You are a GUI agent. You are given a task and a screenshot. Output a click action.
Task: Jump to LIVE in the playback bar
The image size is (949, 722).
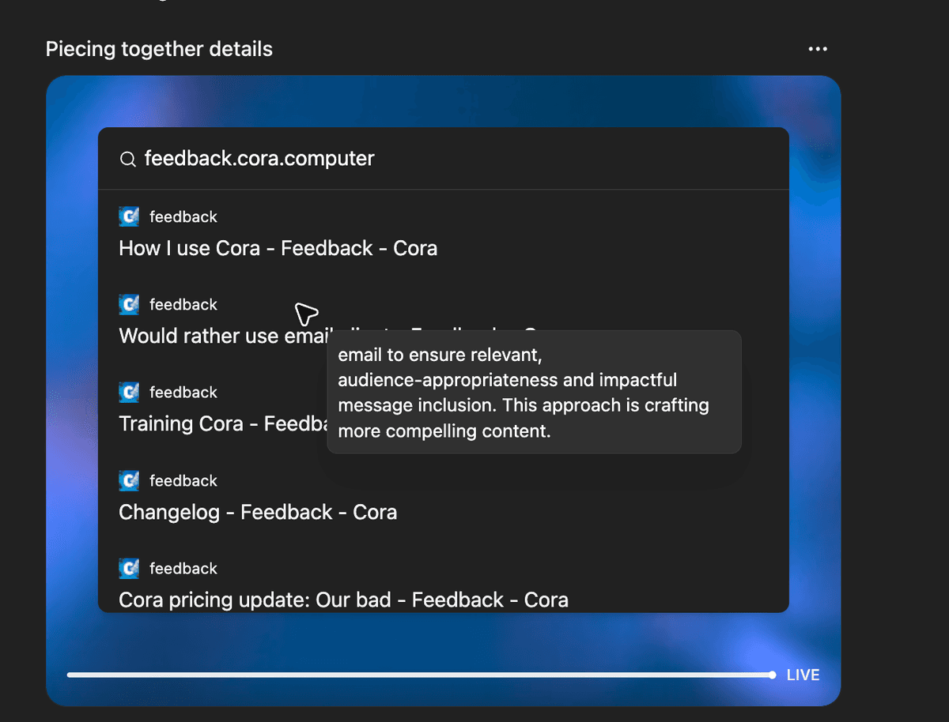coord(803,675)
